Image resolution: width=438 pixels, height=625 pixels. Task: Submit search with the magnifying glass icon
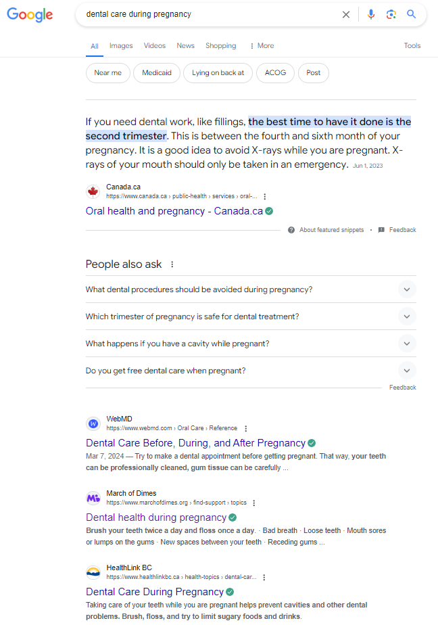pos(411,14)
